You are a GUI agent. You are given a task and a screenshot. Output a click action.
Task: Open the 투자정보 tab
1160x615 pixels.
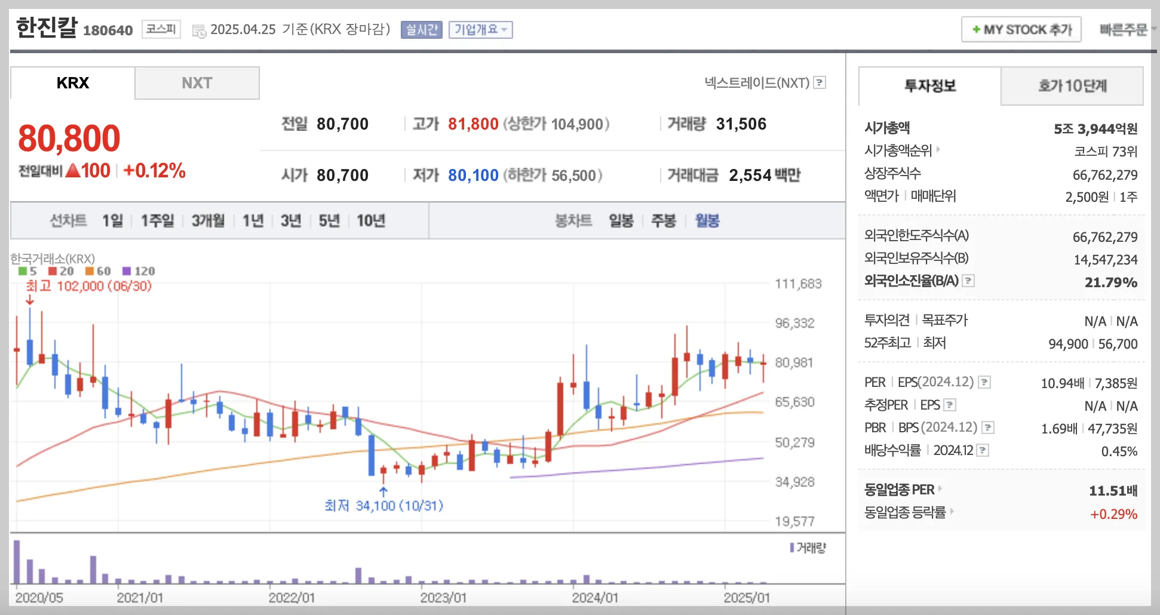coord(929,86)
